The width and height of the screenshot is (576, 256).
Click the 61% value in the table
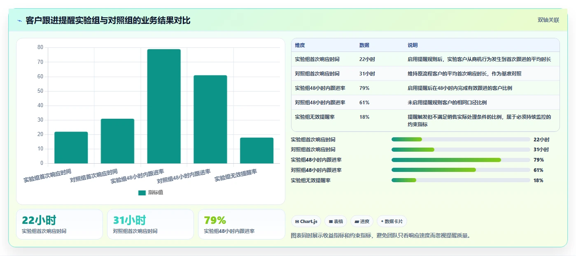364,103
